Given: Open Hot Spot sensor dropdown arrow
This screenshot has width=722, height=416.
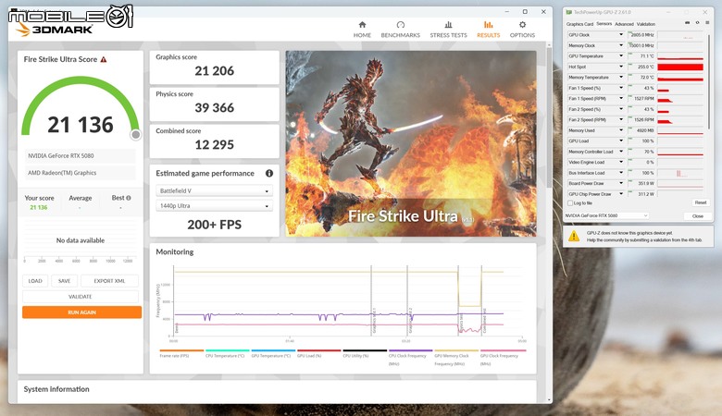Looking at the screenshot, I should point(621,67).
